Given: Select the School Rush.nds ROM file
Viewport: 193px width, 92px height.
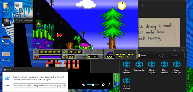Looking at the screenshot, I should point(127,84).
